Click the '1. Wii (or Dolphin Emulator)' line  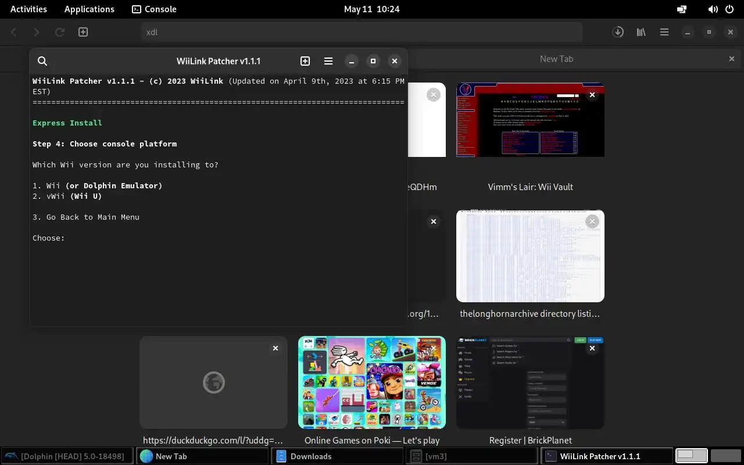click(98, 185)
